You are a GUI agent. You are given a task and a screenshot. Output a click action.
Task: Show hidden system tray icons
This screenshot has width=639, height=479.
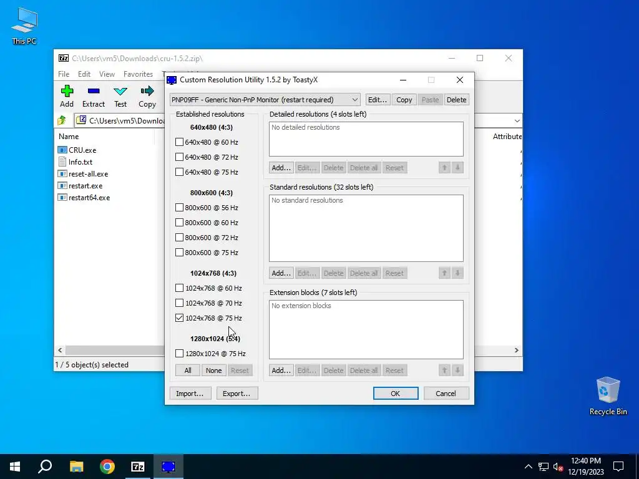click(528, 467)
